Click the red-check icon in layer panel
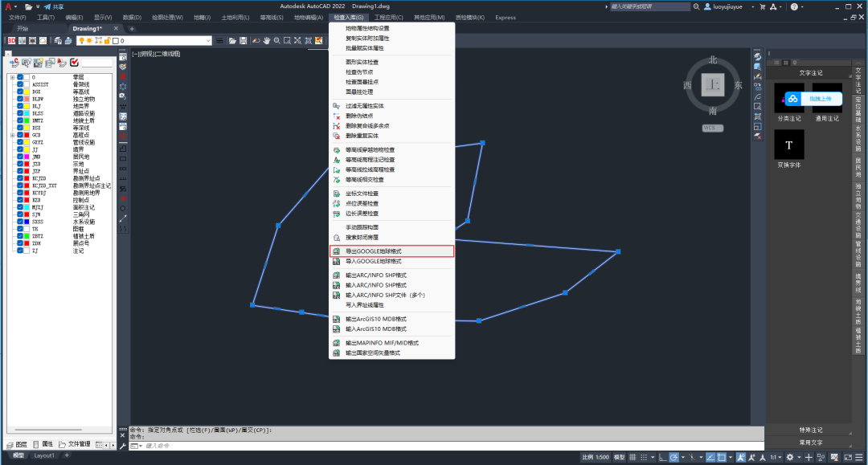This screenshot has height=465, width=868. 74,63
